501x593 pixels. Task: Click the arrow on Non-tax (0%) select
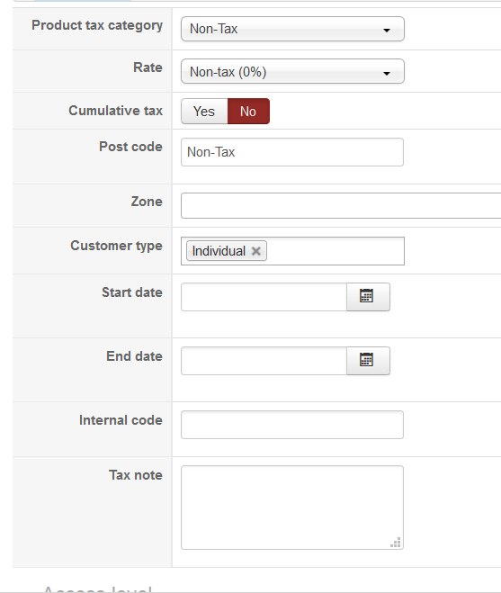point(387,73)
